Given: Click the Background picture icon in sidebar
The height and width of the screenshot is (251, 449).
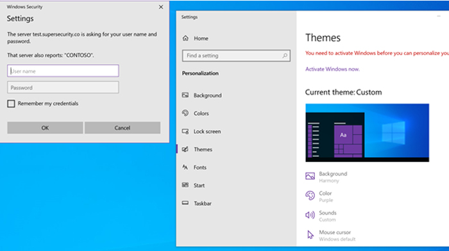Looking at the screenshot, I should (x=185, y=95).
